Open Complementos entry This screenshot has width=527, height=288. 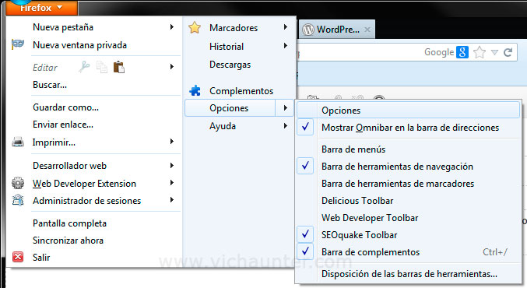coord(241,91)
